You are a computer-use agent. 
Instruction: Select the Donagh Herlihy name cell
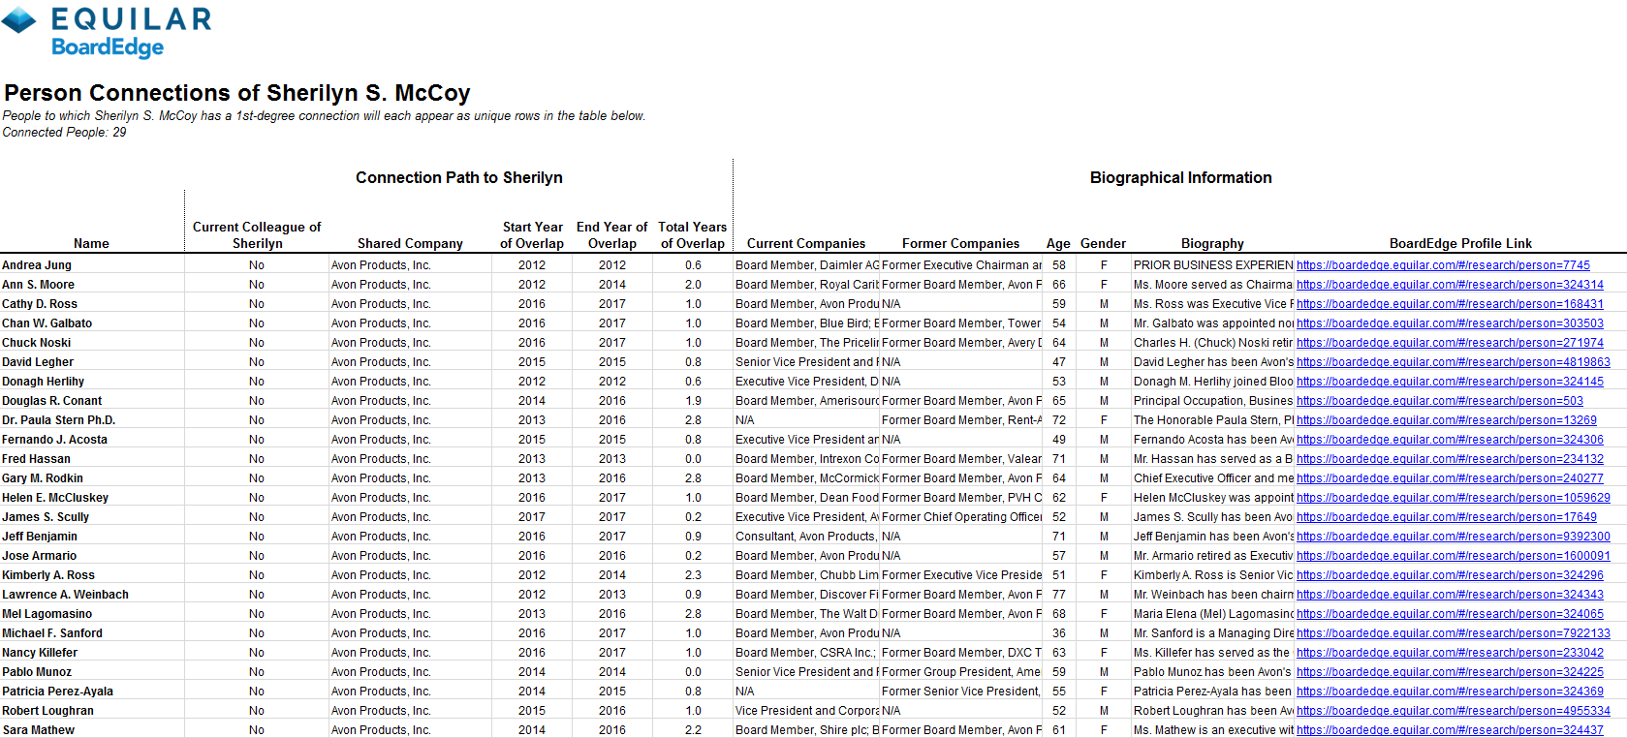coord(44,382)
